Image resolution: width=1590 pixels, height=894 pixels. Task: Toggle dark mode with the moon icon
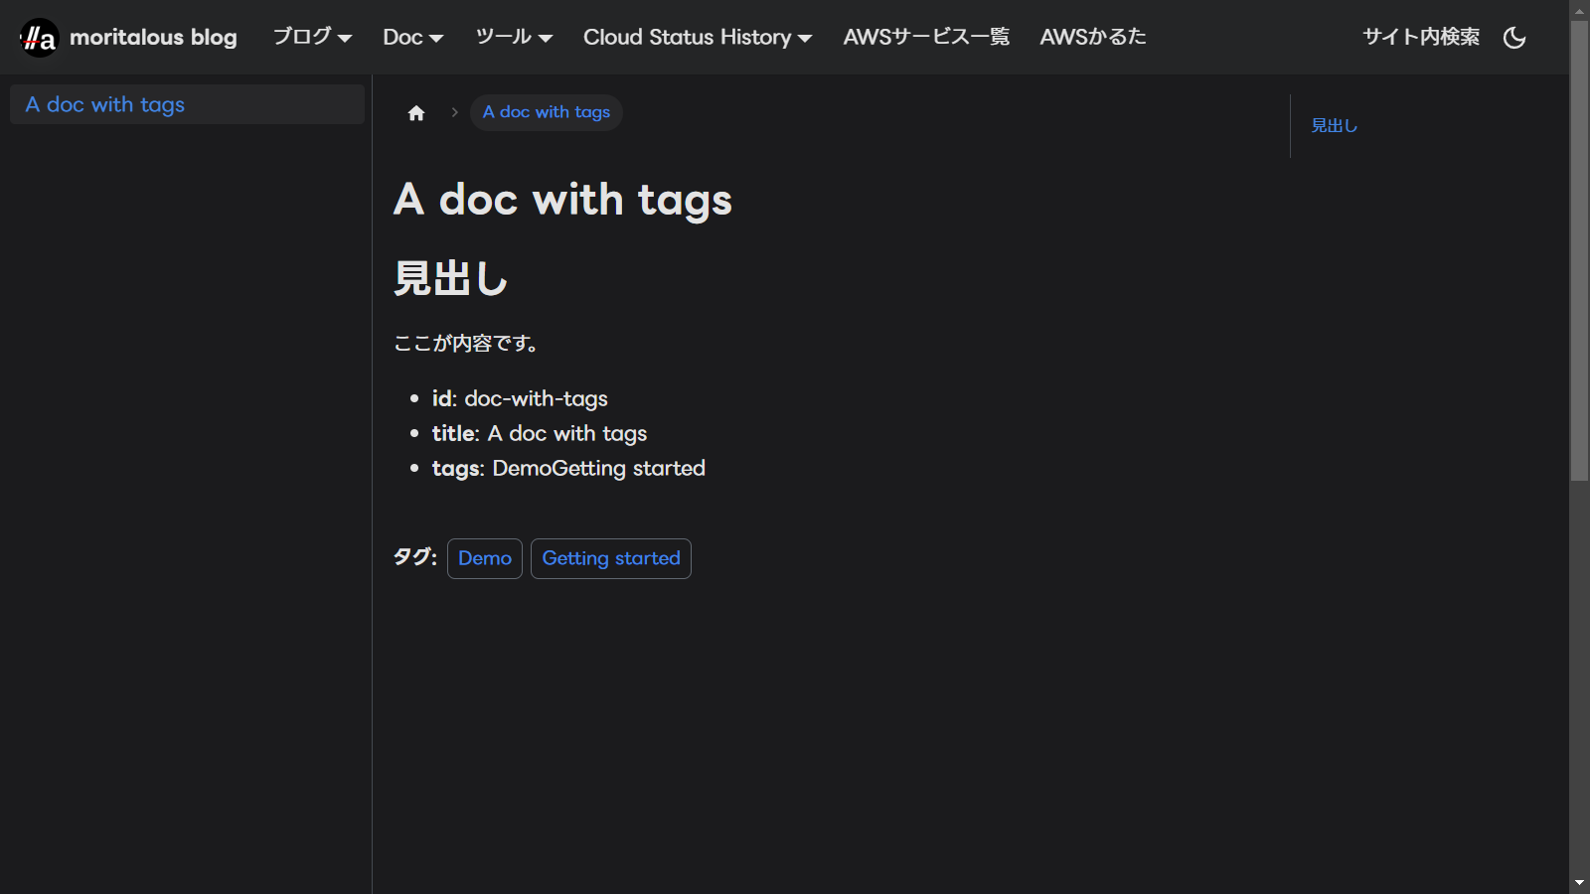click(x=1514, y=38)
